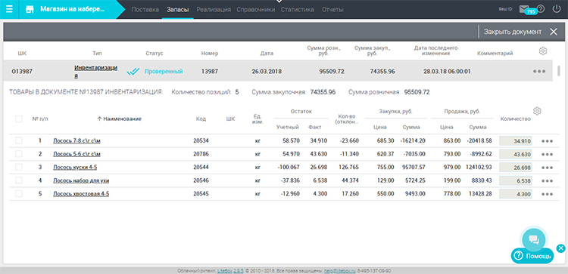The width and height of the screenshot is (568, 274).
Task: Click the shop name Магазин на набере…
Action: coord(72,9)
